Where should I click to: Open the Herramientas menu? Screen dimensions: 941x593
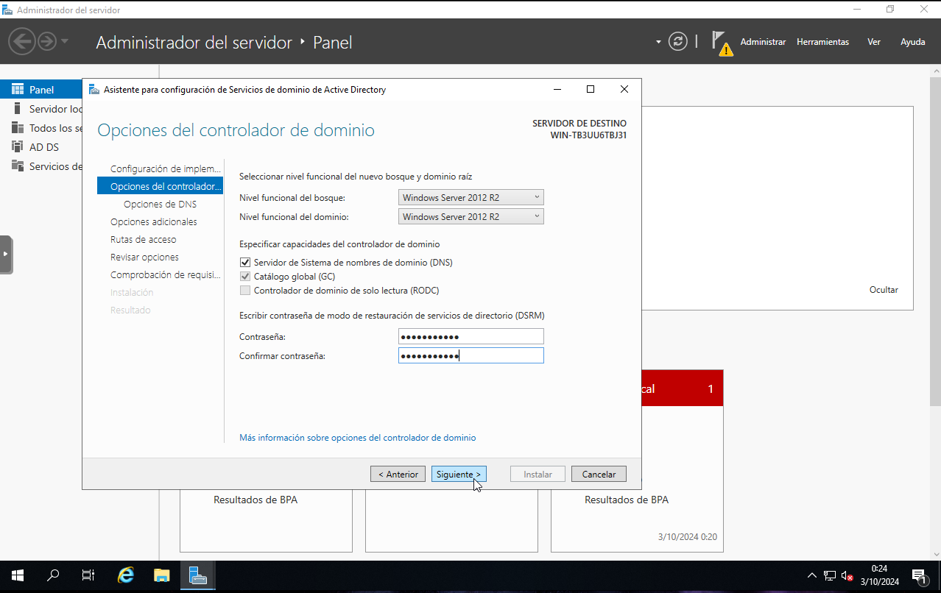click(822, 42)
